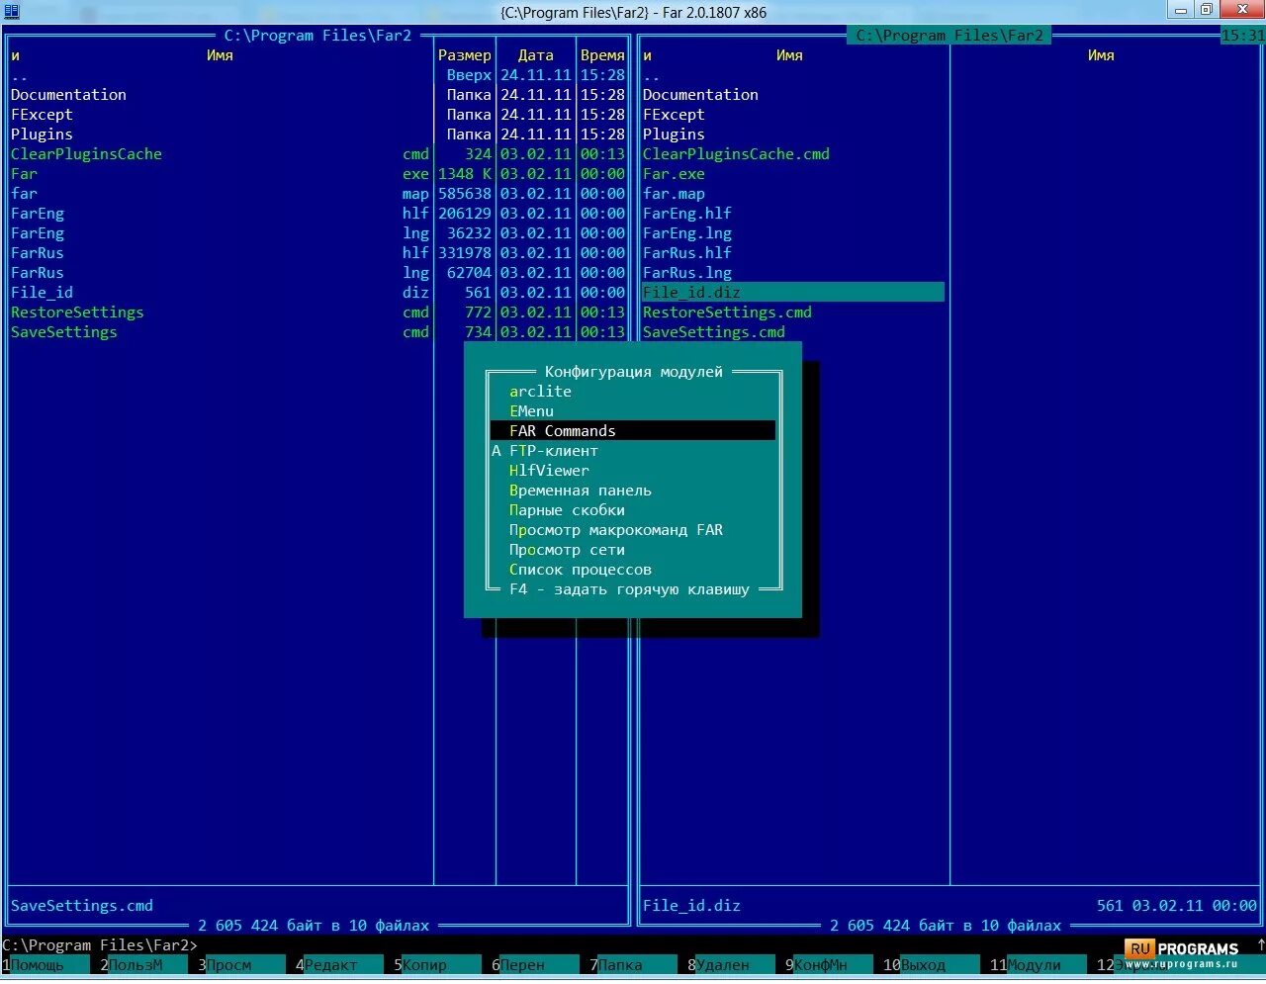Screen dimensions: 1266x984
Task: Select RestoreSettings.cmd in right panel
Action: (727, 313)
